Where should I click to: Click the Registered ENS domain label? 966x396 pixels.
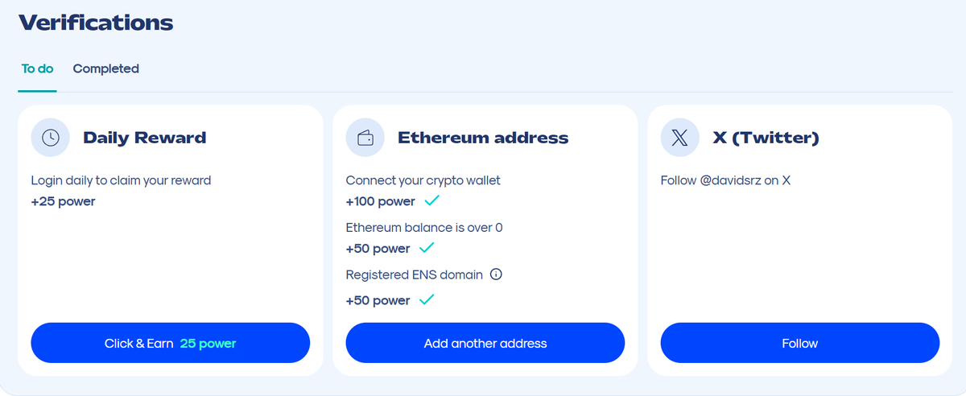pyautogui.click(x=414, y=274)
